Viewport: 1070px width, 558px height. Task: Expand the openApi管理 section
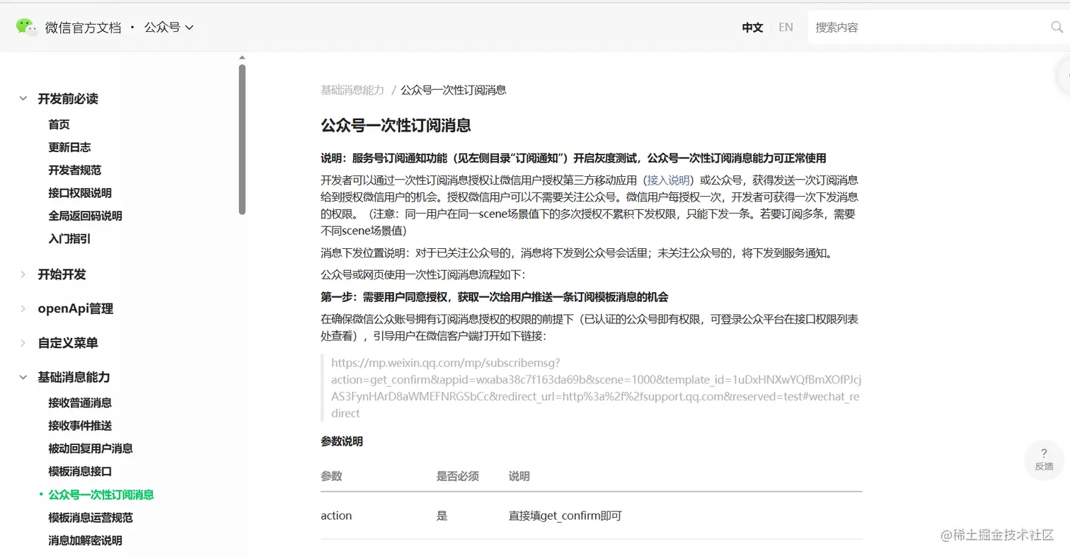(23, 308)
